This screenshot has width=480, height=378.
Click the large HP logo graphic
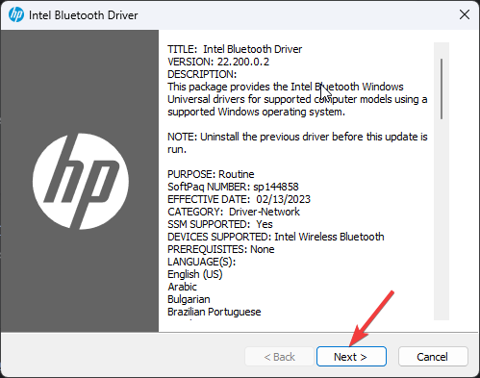[x=81, y=182]
